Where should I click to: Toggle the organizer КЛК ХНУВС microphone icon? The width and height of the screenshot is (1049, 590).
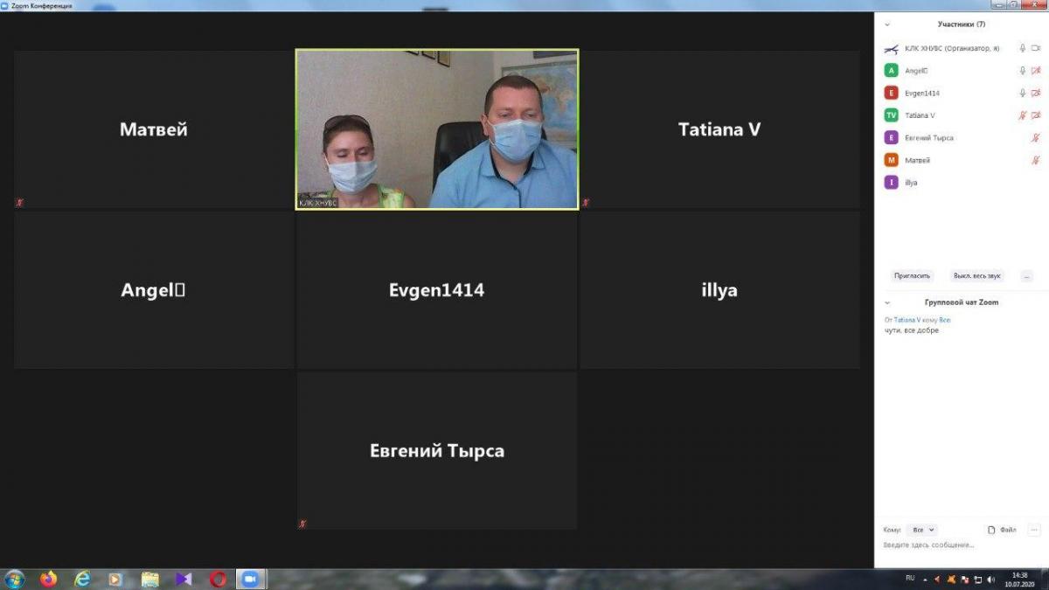(1022, 48)
